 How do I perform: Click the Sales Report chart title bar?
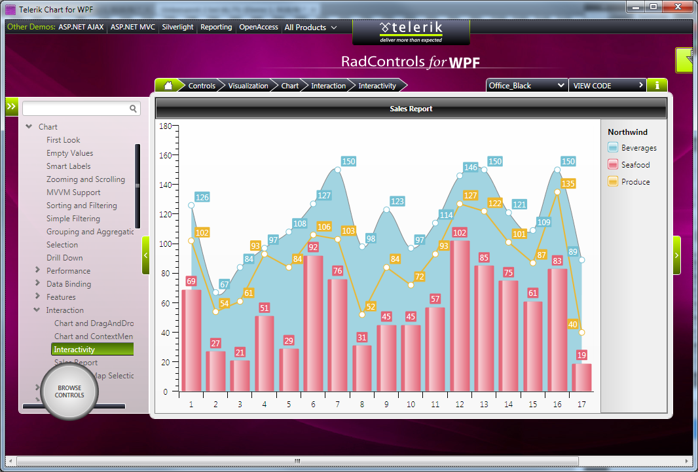click(x=411, y=109)
